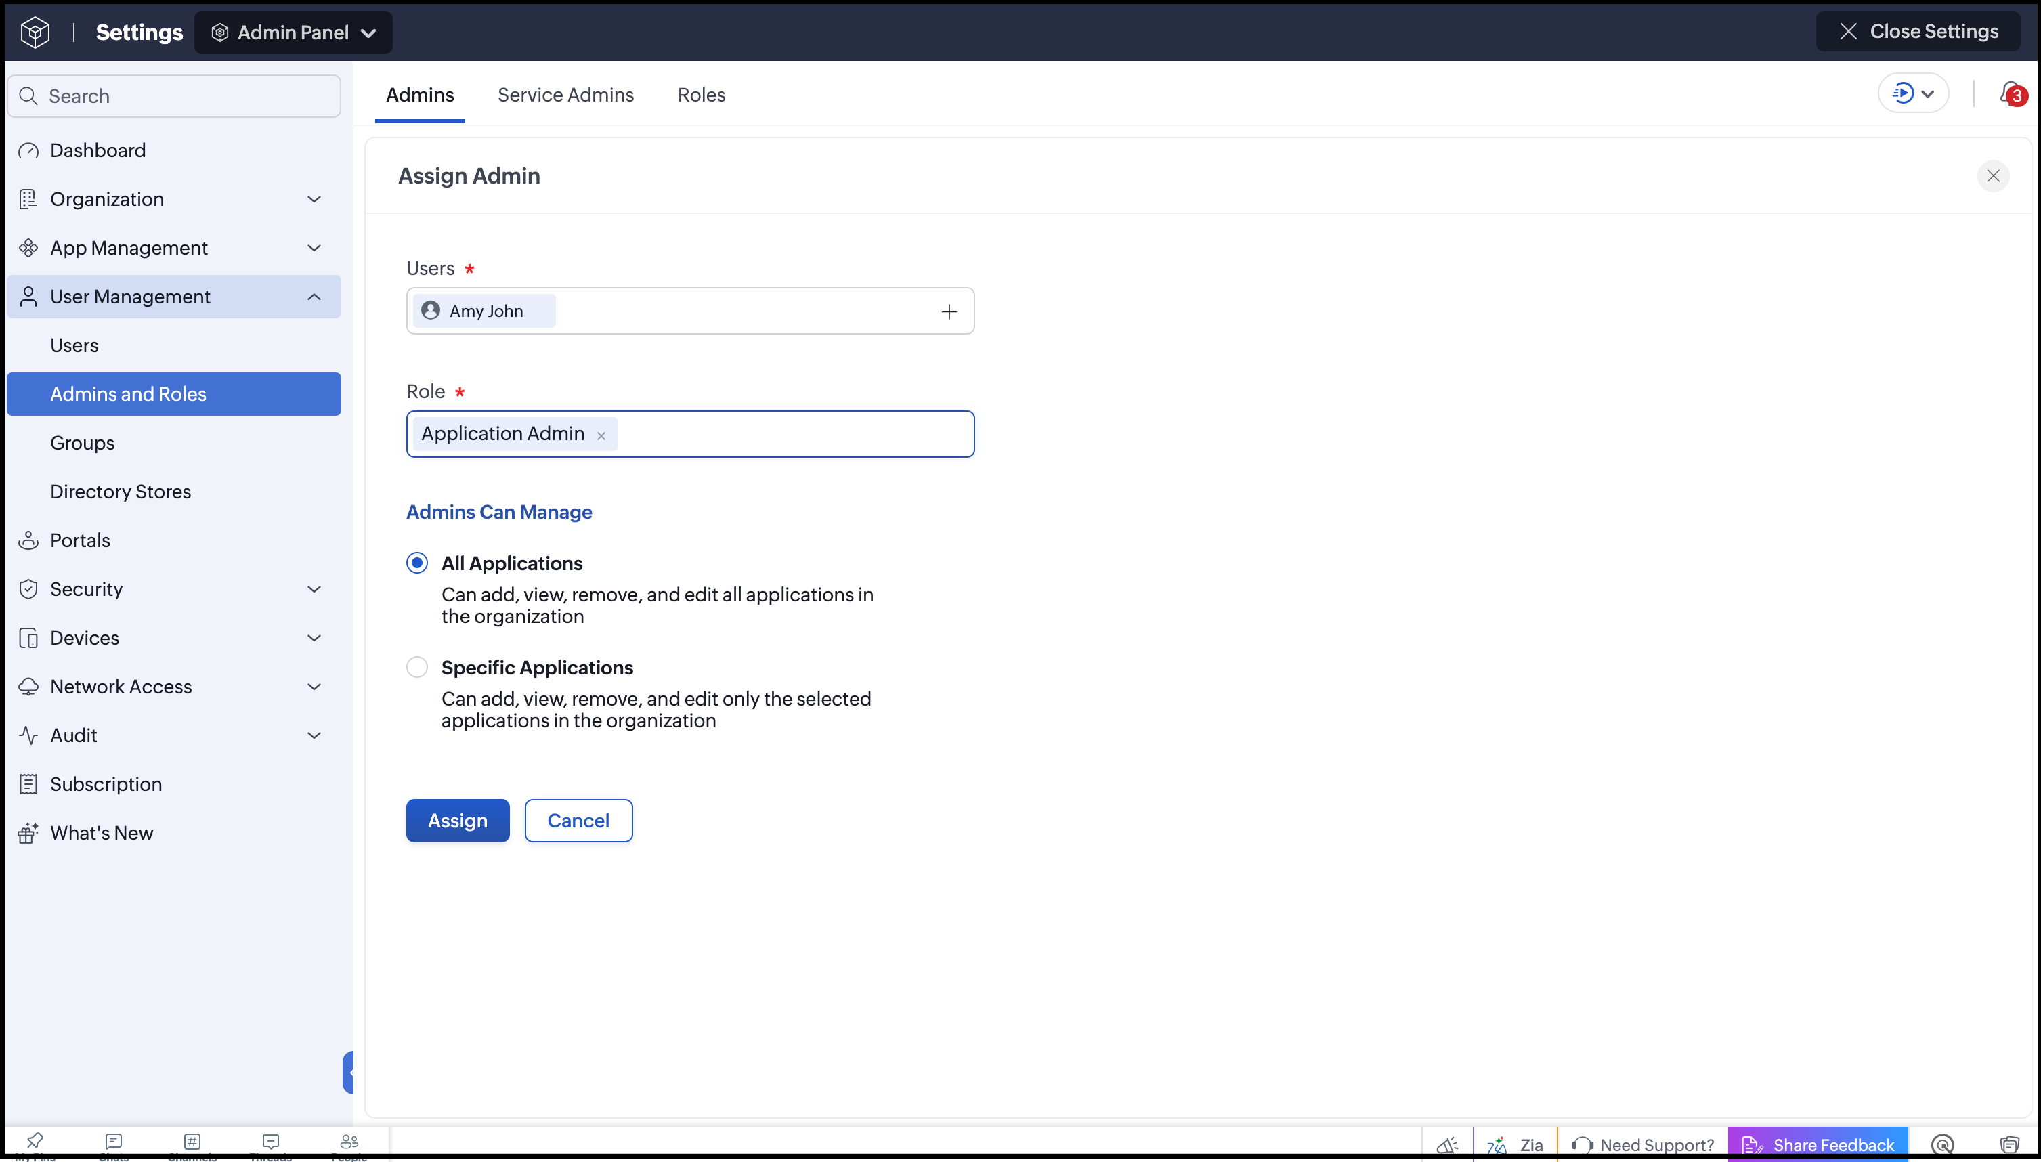Viewport: 2041px width, 1162px height.
Task: Open Portals in the sidebar
Action: (173, 540)
